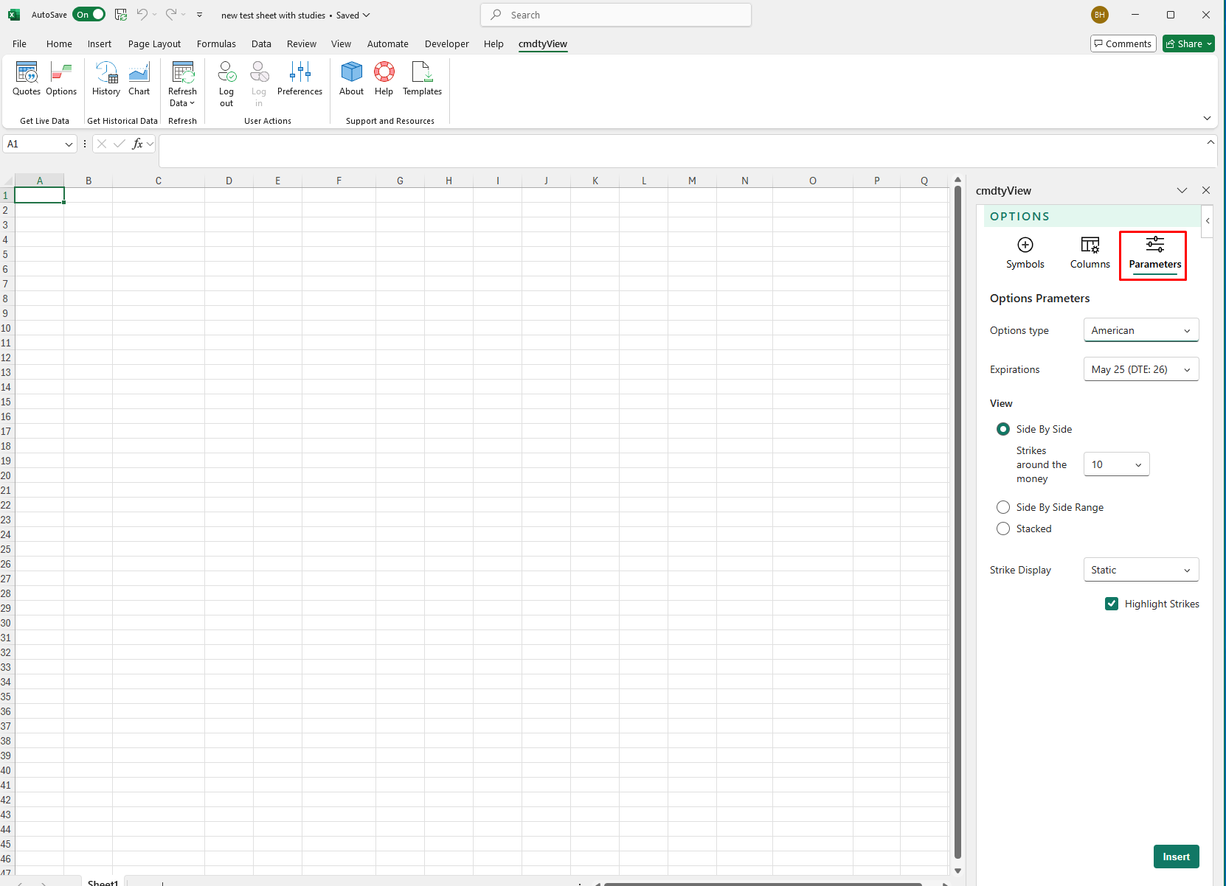Open the Strike Display Static dropdown
This screenshot has width=1226, height=886.
click(x=1140, y=570)
